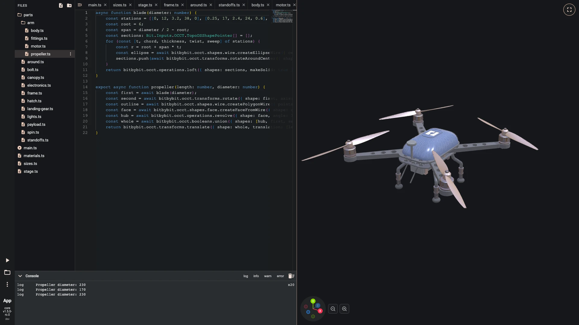Image resolution: width=579 pixels, height=325 pixels.
Task: Open sizes.ts in the file tree
Action: point(45,163)
